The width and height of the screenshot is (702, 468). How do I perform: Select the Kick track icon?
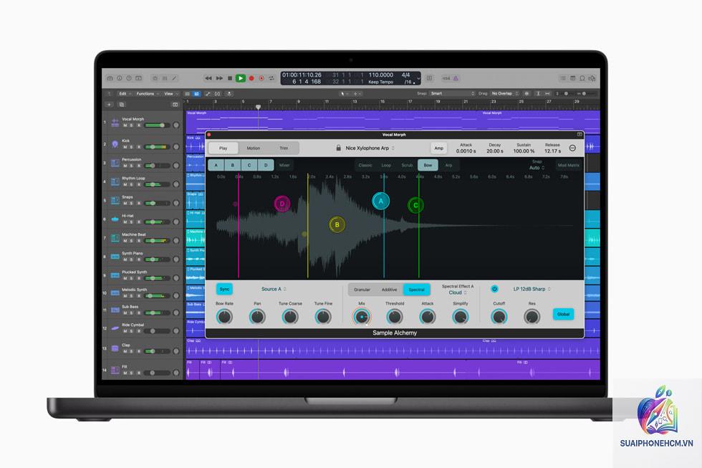pyautogui.click(x=115, y=144)
